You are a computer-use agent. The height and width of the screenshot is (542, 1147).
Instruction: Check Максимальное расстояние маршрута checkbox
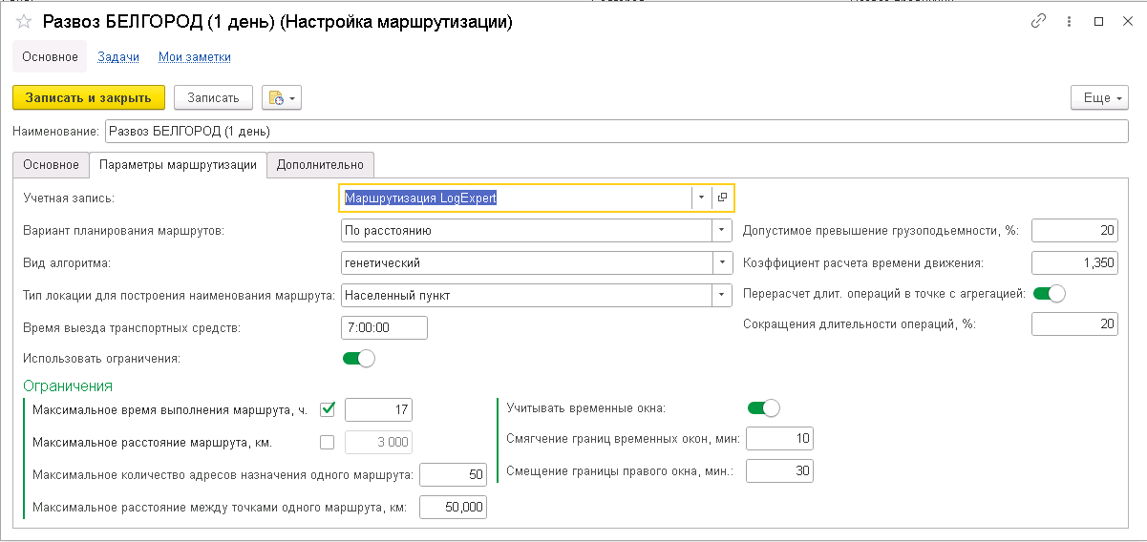click(328, 442)
